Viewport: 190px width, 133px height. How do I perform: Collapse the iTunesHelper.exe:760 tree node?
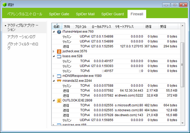[54, 32]
